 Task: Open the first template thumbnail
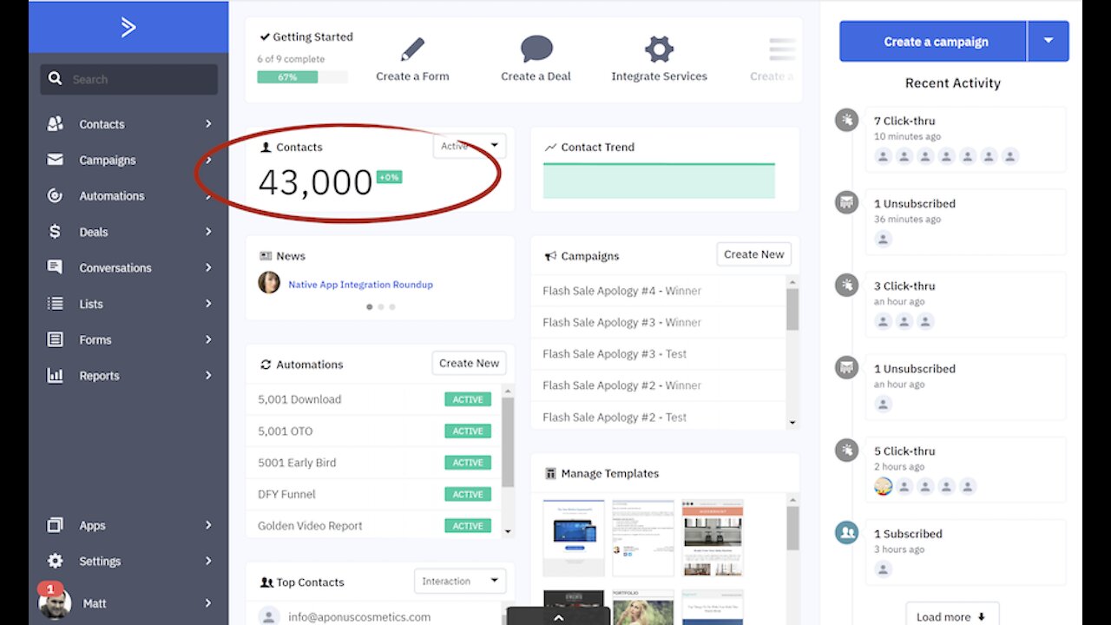click(574, 538)
